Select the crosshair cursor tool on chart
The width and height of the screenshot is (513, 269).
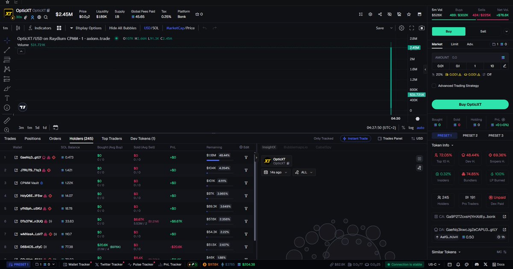(x=7, y=40)
